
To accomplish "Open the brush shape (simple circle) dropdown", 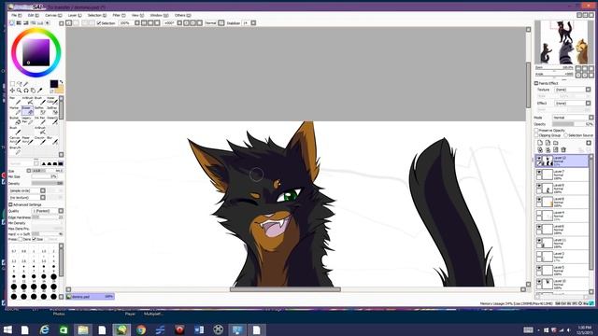I will (43, 190).
